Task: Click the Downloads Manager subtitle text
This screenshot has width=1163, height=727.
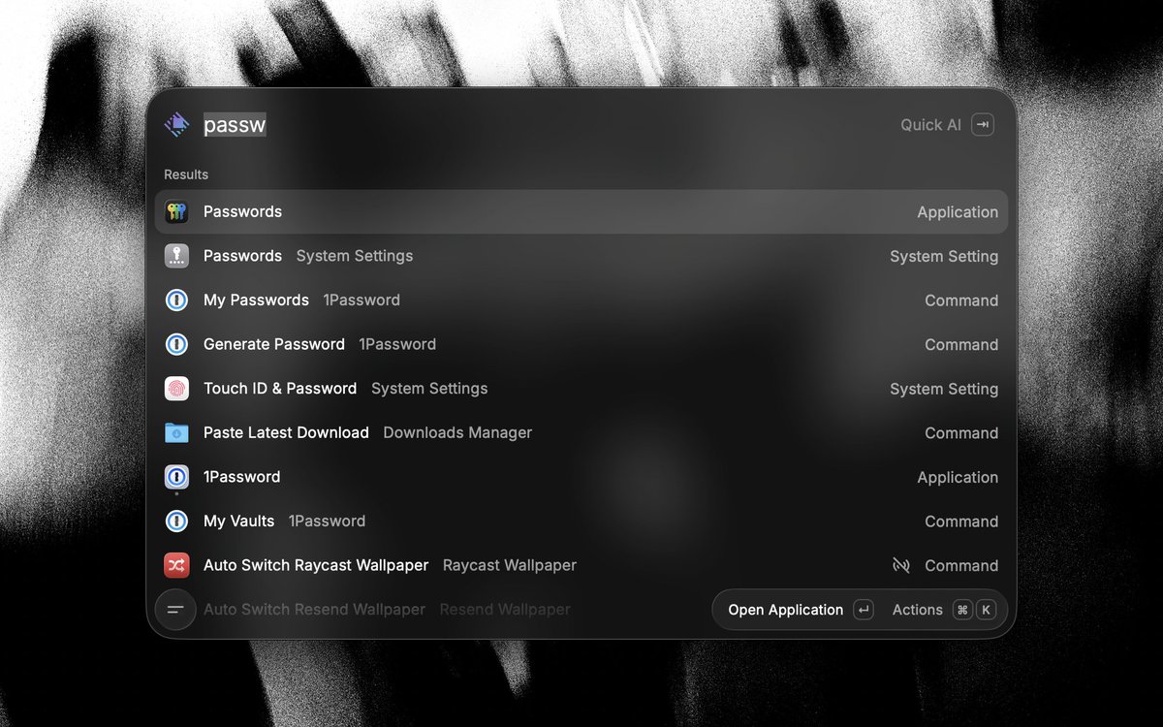Action: coord(457,433)
